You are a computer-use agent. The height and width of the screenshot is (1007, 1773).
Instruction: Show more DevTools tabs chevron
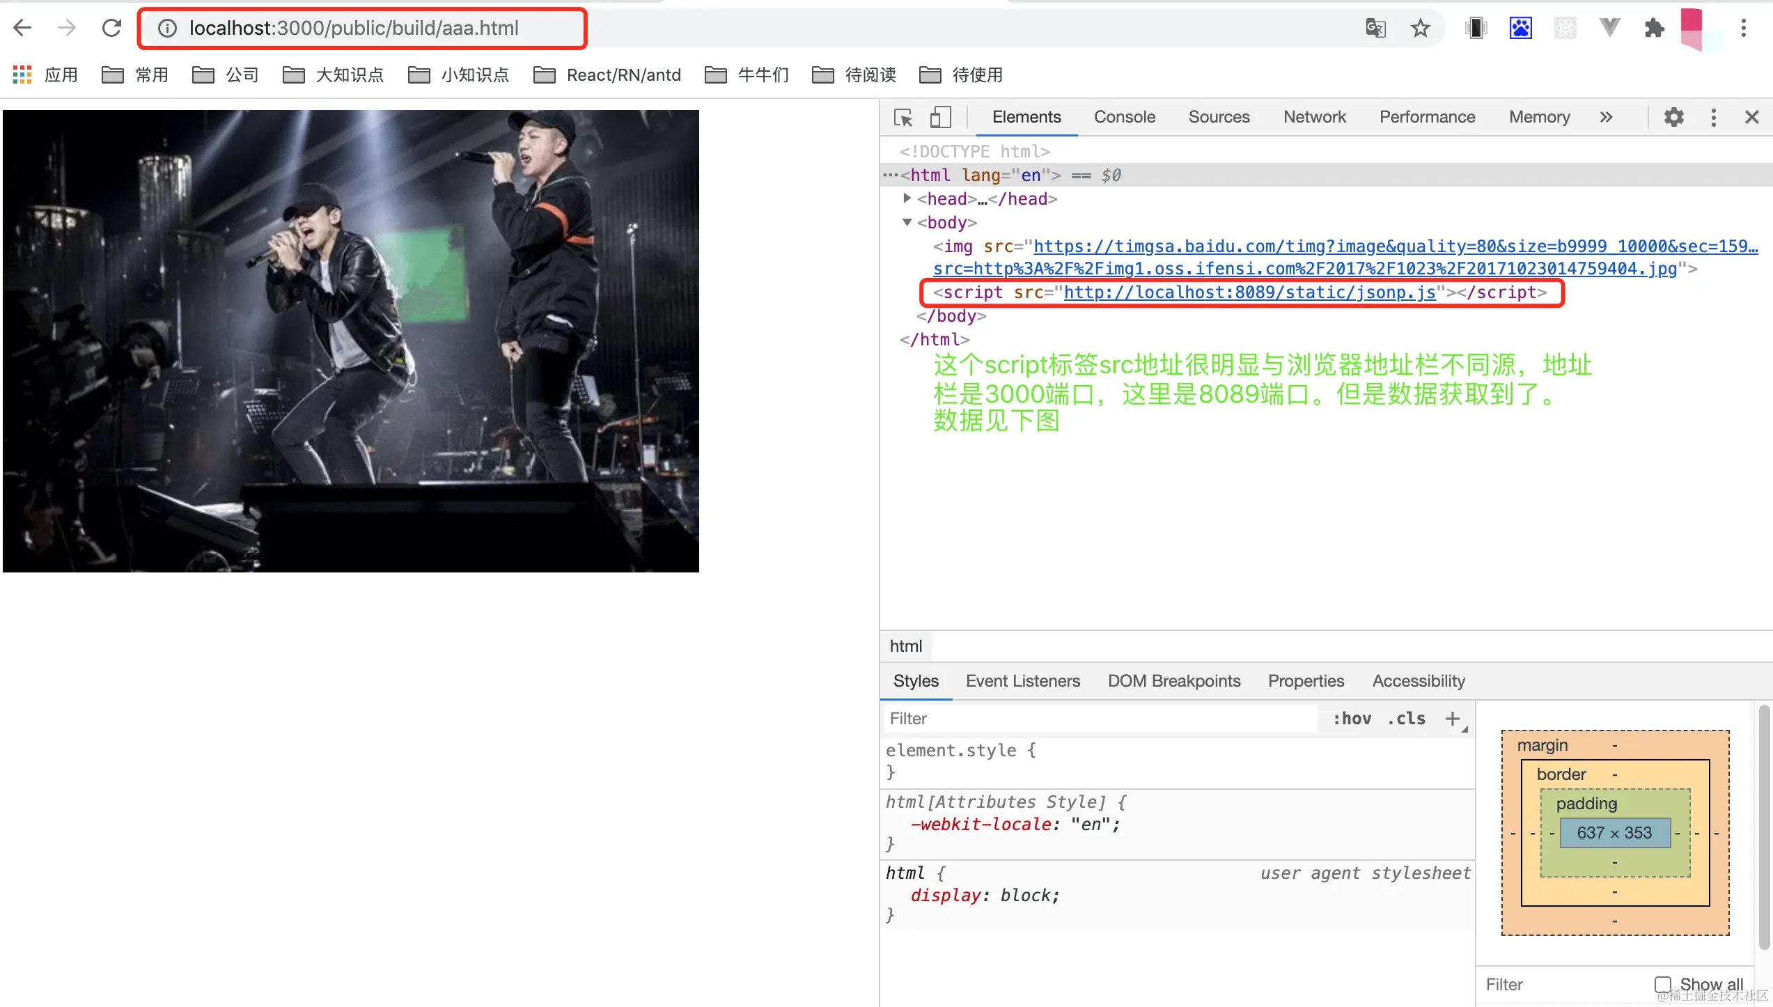1606,117
